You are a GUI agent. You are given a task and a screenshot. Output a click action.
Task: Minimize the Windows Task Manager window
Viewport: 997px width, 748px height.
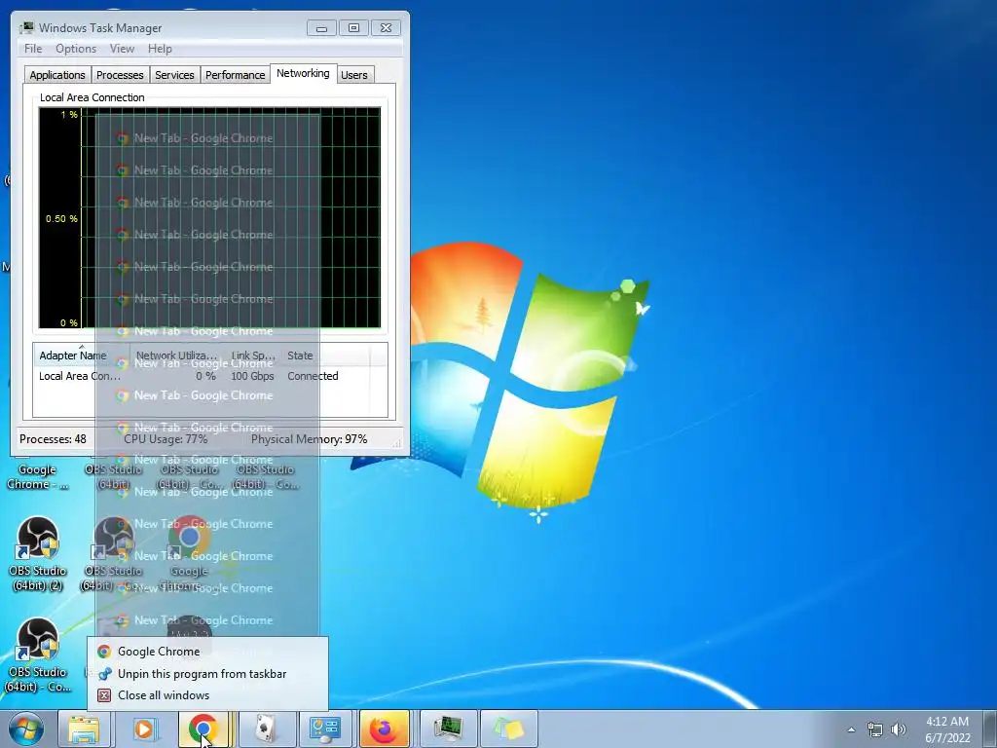(321, 27)
